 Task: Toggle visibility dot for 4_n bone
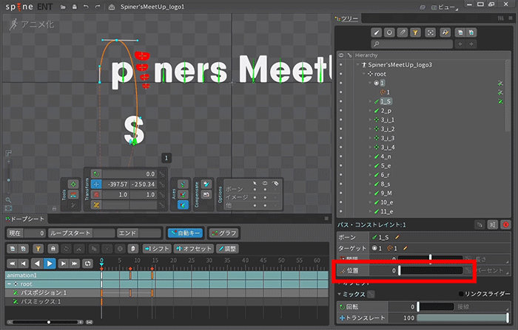[x=341, y=157]
